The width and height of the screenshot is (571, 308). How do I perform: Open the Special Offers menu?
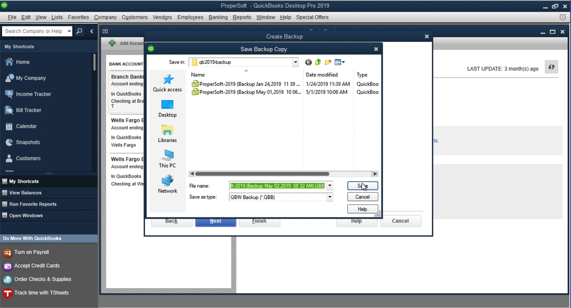tap(312, 17)
